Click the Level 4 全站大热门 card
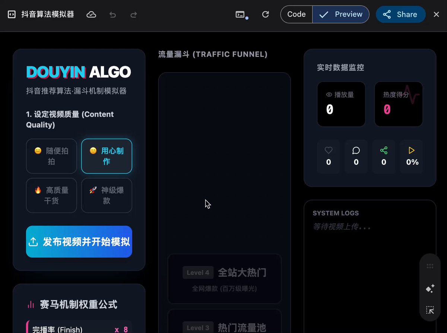 (x=225, y=279)
